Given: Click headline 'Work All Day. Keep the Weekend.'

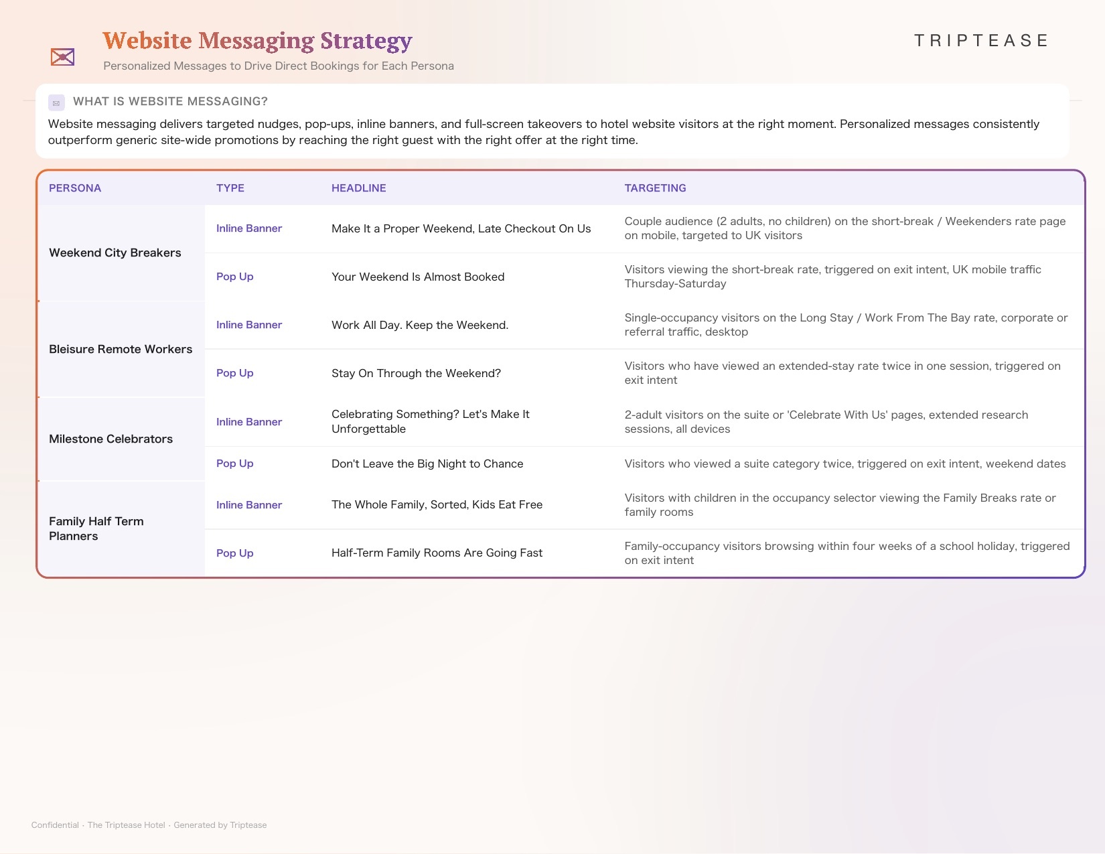Looking at the screenshot, I should (420, 325).
